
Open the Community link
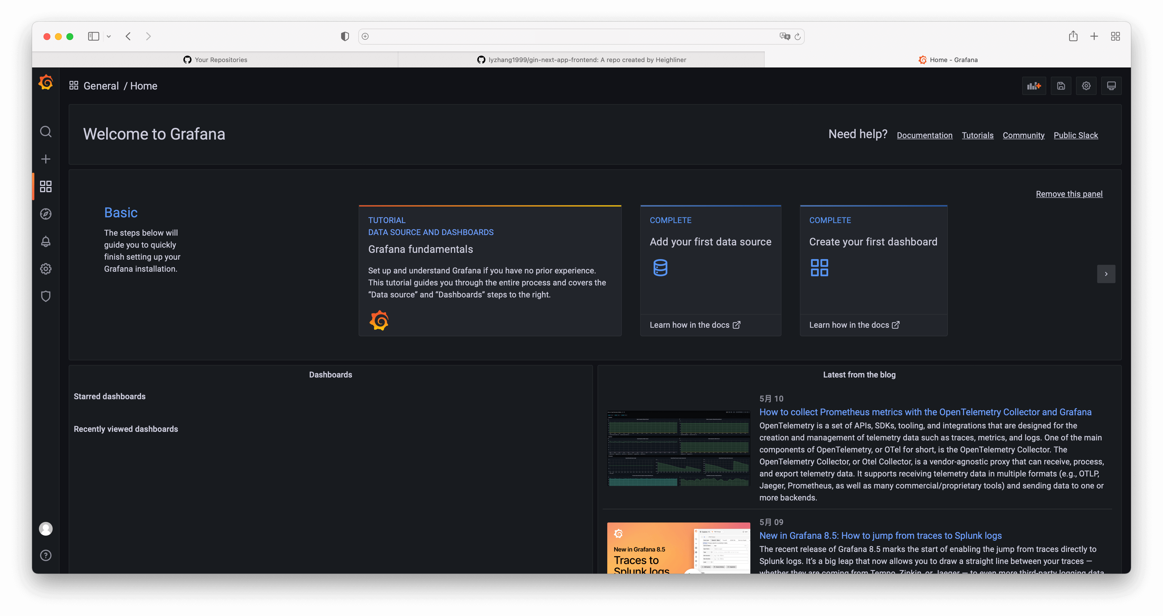tap(1024, 135)
